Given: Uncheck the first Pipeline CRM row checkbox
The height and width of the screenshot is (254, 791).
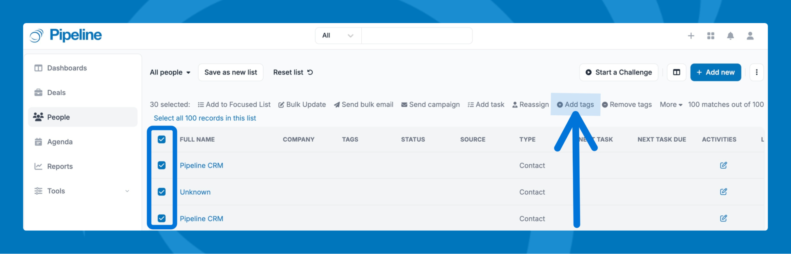Looking at the screenshot, I should coord(161,165).
